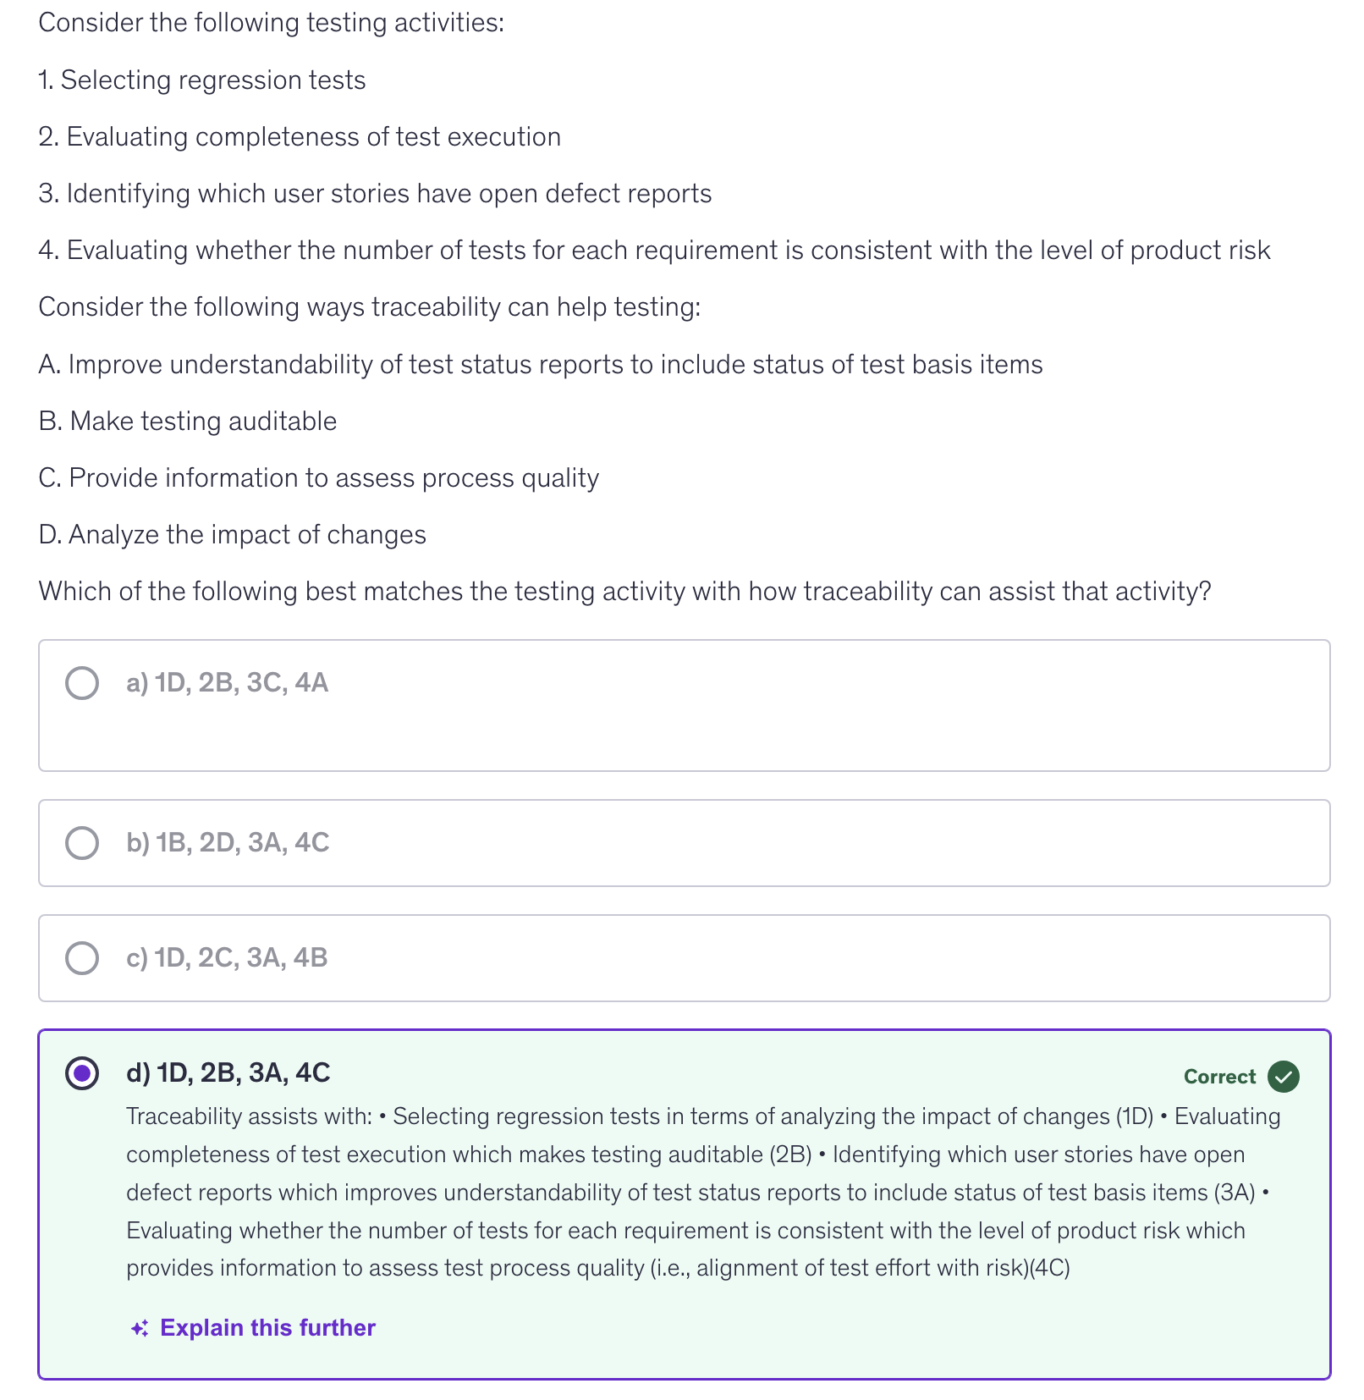Click "3. Identifying which user stories" line
This screenshot has height=1400, width=1364.
[375, 194]
